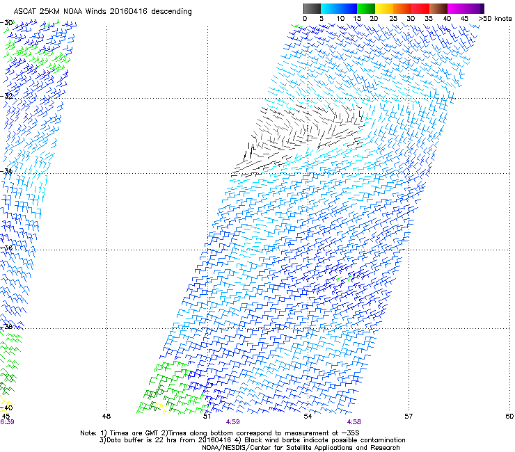The height and width of the screenshot is (452, 515).
Task: Click the "35" legend scale label
Action: (429, 19)
